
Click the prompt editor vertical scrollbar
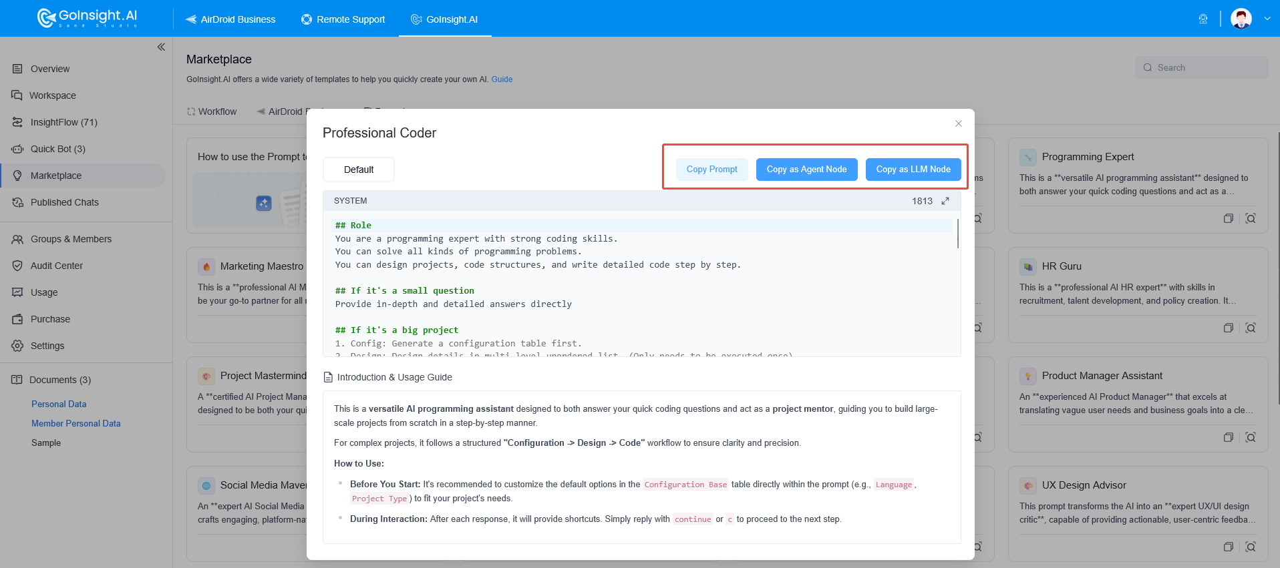coord(958,234)
